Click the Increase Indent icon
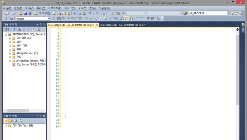 tap(153, 19)
